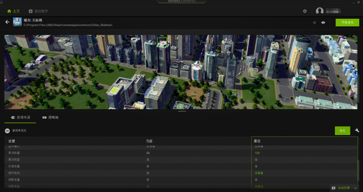Click the 纹理质量 setting row label
Screen dimensions: 363x192
coord(14,166)
